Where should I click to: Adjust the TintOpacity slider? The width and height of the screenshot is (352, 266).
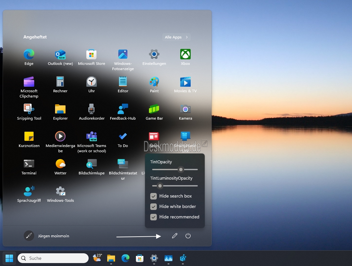pos(181,170)
